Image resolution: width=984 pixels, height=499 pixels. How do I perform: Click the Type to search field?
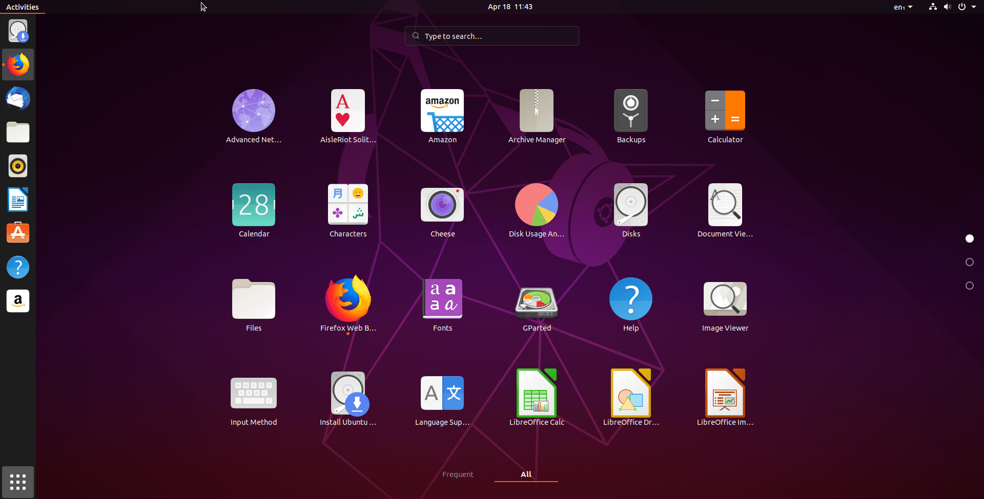point(492,36)
